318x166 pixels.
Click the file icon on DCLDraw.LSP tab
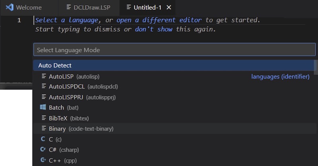pyautogui.click(x=69, y=7)
